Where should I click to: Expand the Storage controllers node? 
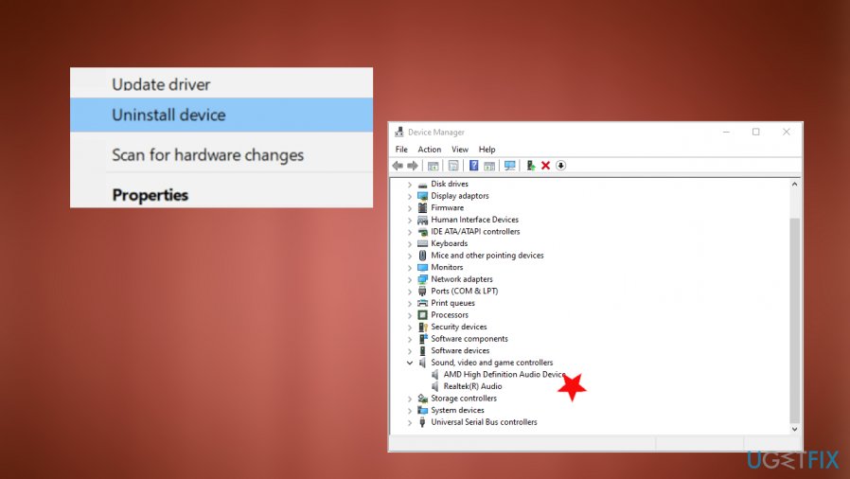[410, 399]
